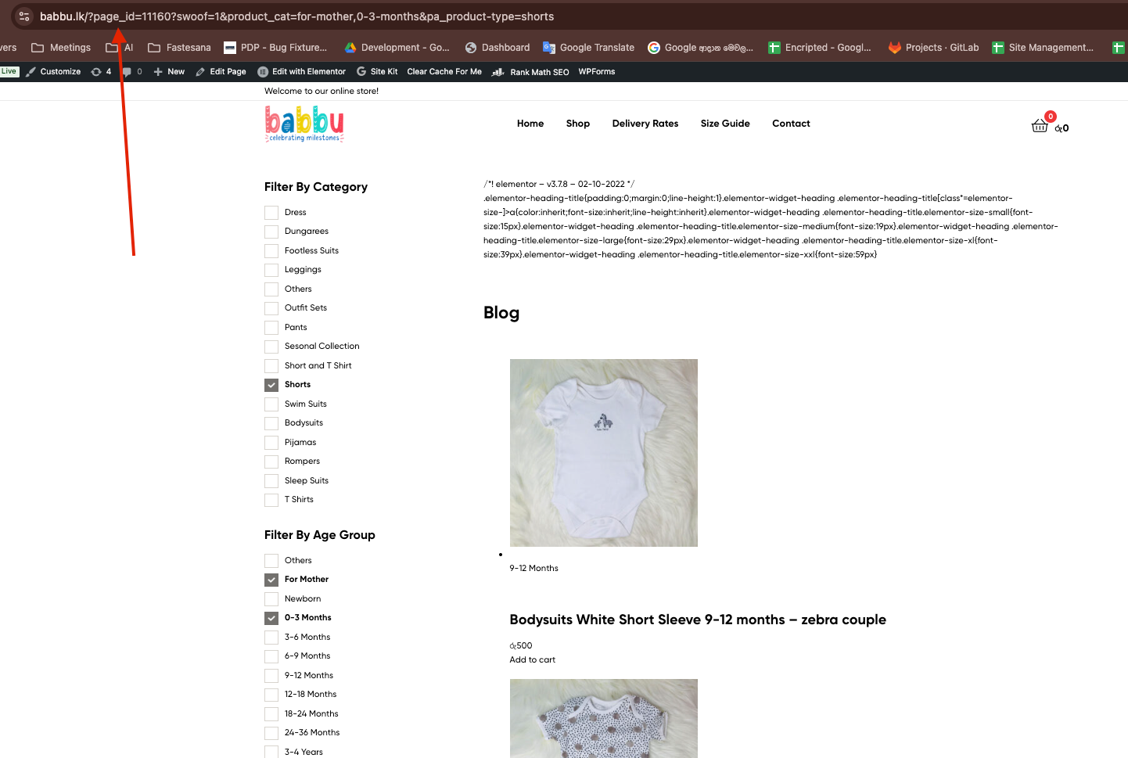Image resolution: width=1128 pixels, height=758 pixels.
Task: Click the site info icon in address bar
Action: [24, 16]
